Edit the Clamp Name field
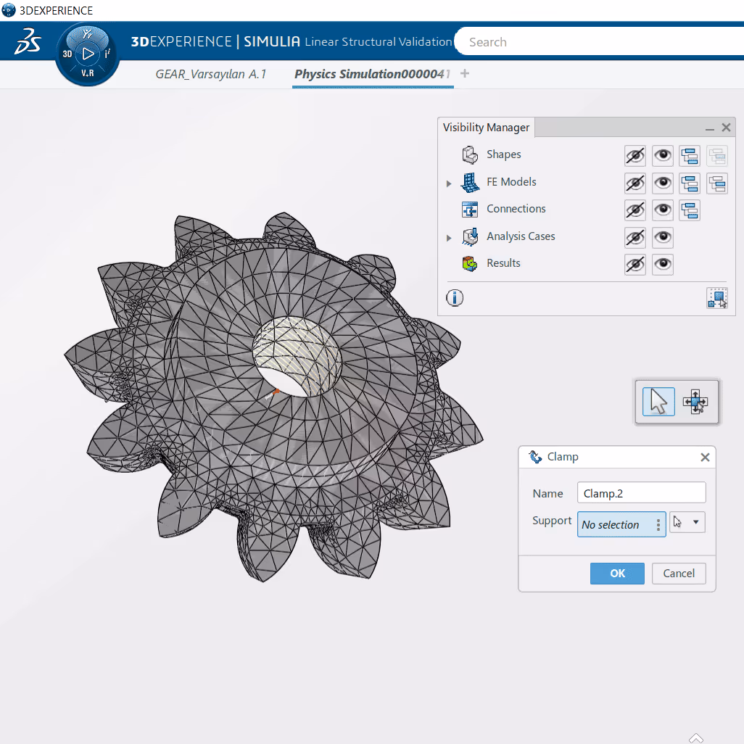The width and height of the screenshot is (744, 744). pyautogui.click(x=641, y=492)
